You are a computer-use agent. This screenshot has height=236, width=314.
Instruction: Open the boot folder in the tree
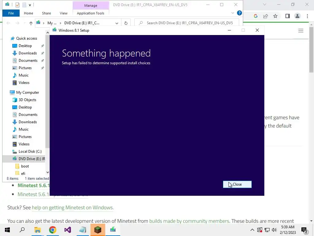pos(25,166)
